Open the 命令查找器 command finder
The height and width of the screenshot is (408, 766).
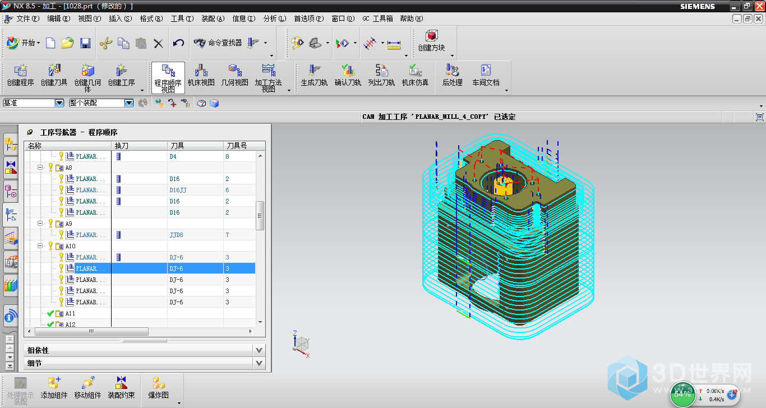coord(218,43)
